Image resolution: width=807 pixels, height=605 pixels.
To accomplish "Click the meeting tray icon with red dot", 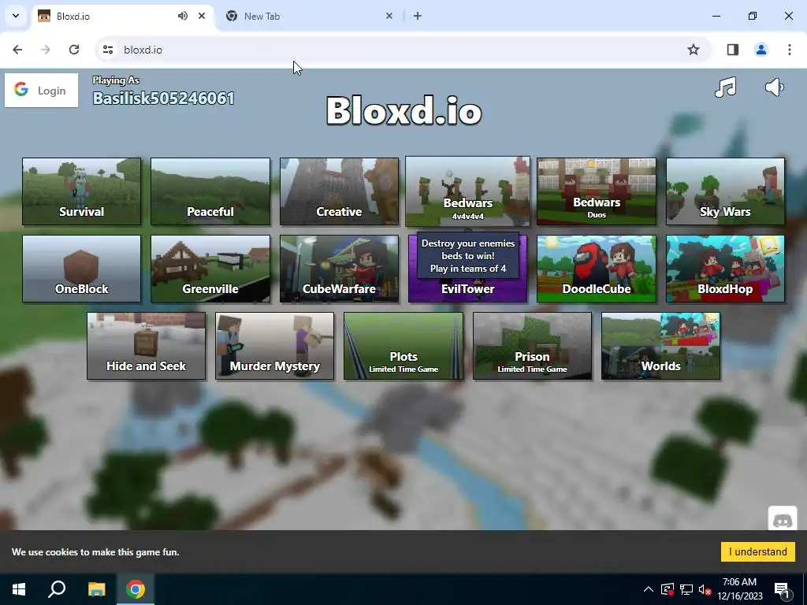I will point(668,589).
